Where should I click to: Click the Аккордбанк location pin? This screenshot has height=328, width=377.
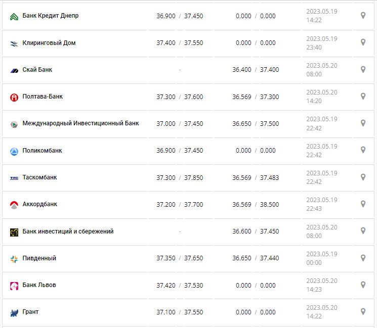click(363, 204)
